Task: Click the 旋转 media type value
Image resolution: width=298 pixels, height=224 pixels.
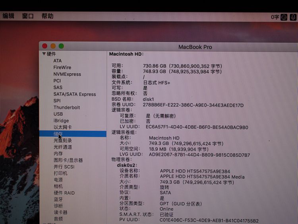Action: pyautogui.click(x=164, y=187)
